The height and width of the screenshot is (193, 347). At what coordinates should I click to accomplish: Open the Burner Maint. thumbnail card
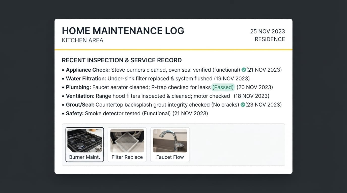pos(85,144)
